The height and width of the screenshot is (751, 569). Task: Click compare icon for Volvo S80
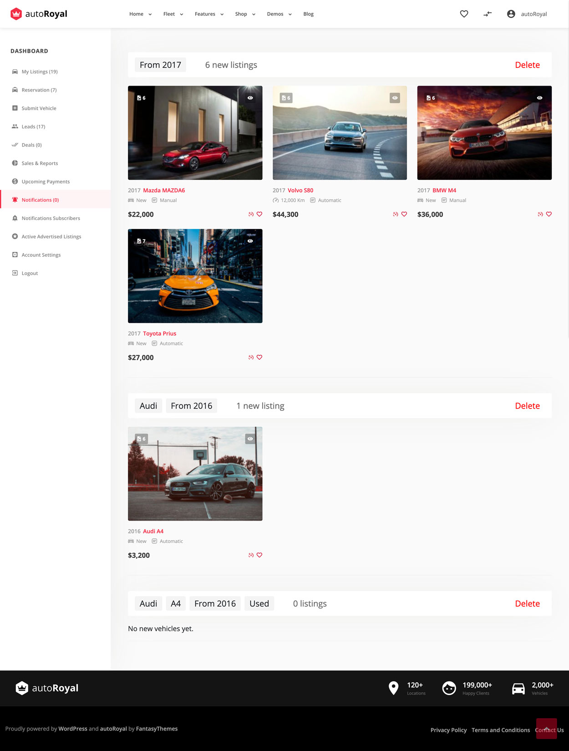click(x=396, y=214)
